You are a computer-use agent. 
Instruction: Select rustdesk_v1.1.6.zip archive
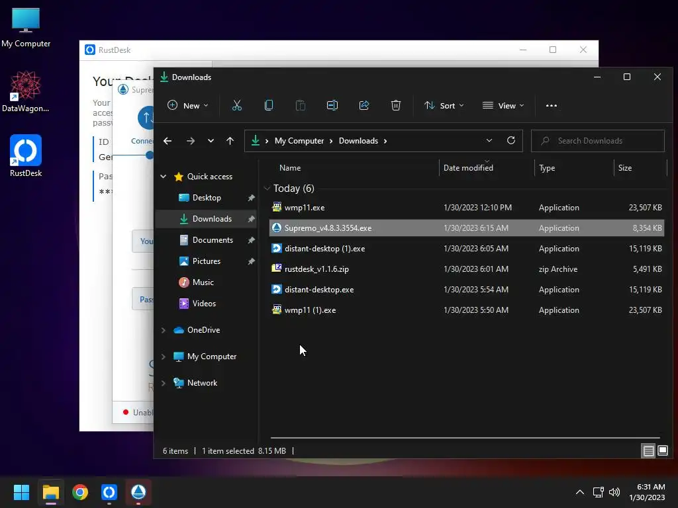coord(467,269)
